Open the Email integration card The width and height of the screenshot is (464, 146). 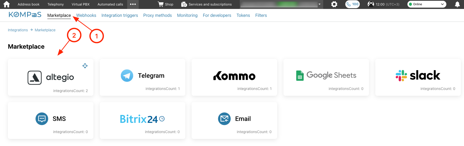tap(234, 120)
